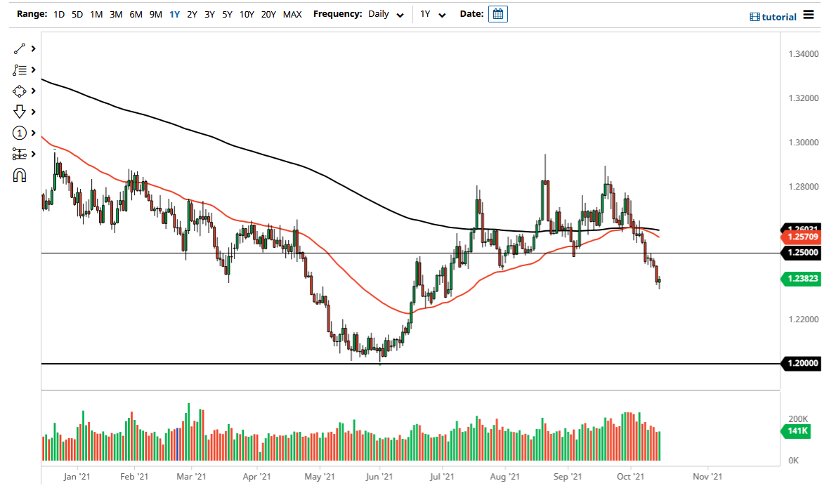Toggle the magnet snap tool

(x=19, y=174)
